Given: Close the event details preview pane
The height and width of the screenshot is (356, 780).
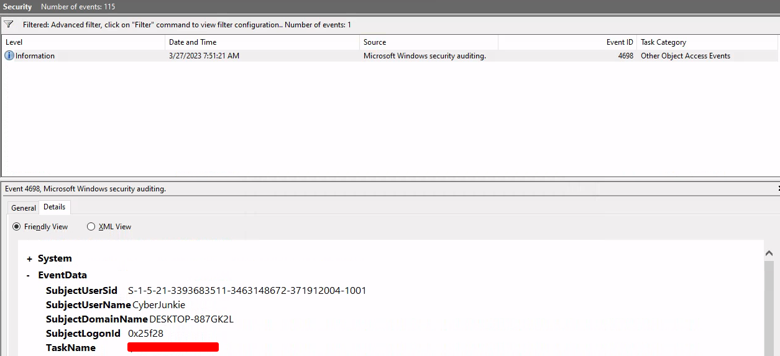Looking at the screenshot, I should 778,188.
